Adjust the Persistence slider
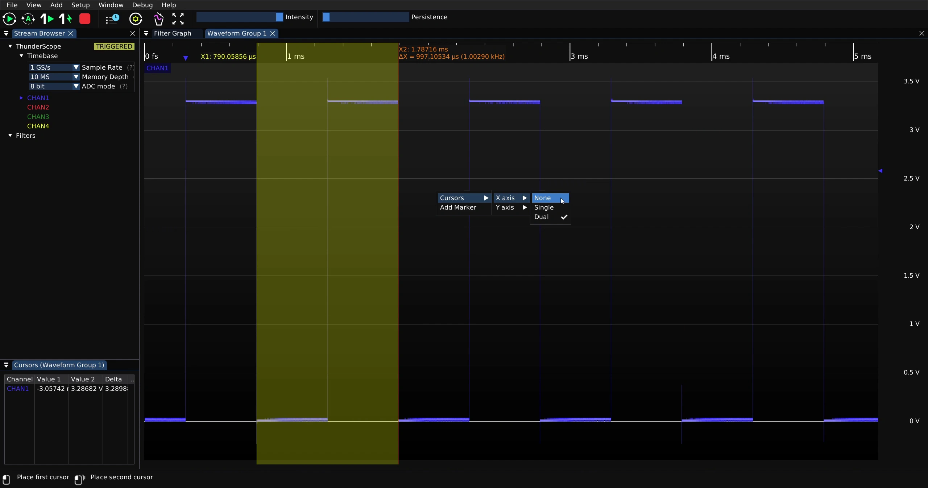Image resolution: width=928 pixels, height=488 pixels. pyautogui.click(x=366, y=17)
